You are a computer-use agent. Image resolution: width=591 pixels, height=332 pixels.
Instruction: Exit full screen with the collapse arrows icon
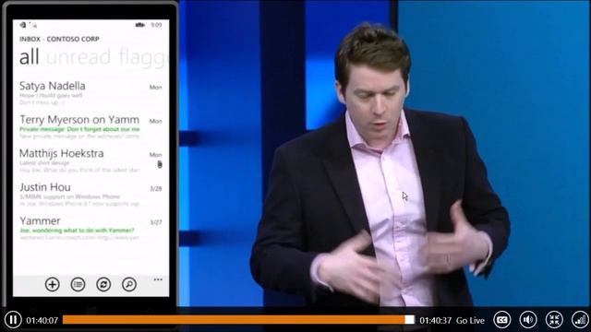(x=554, y=320)
